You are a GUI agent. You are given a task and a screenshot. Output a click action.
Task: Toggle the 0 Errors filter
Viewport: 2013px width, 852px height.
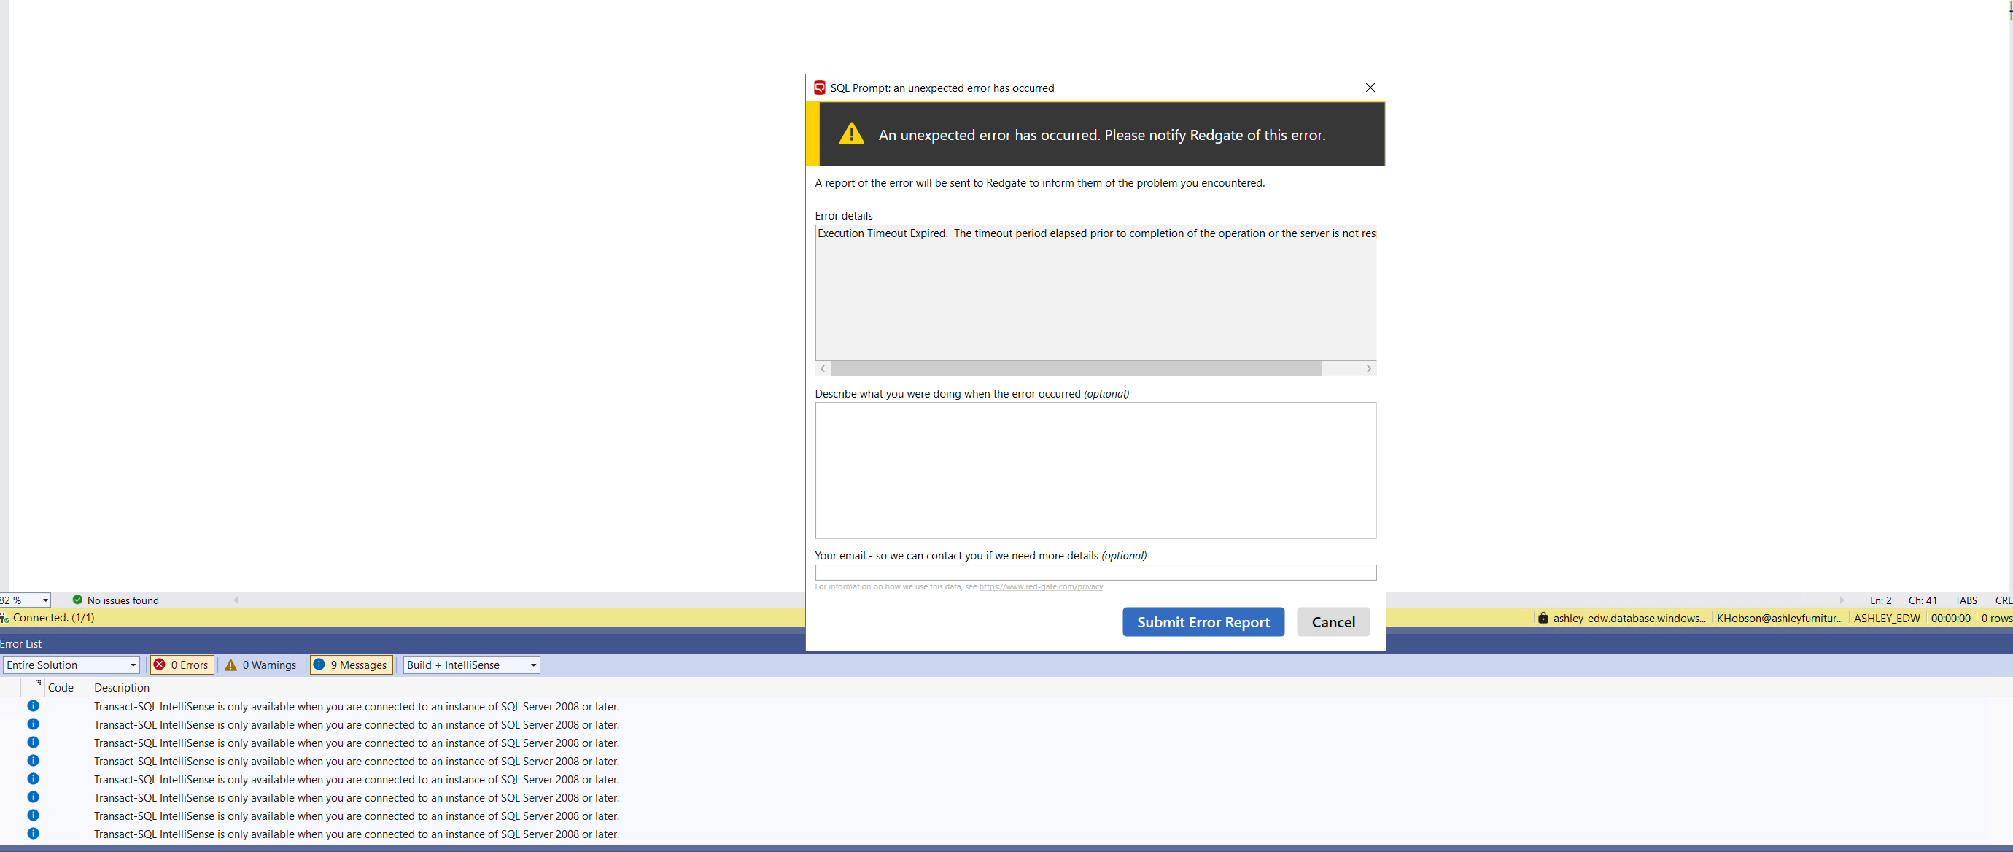(182, 665)
